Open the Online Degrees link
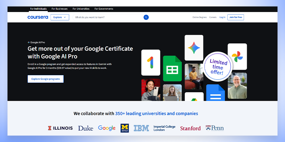This screenshot has height=142, width=285. 199,17
